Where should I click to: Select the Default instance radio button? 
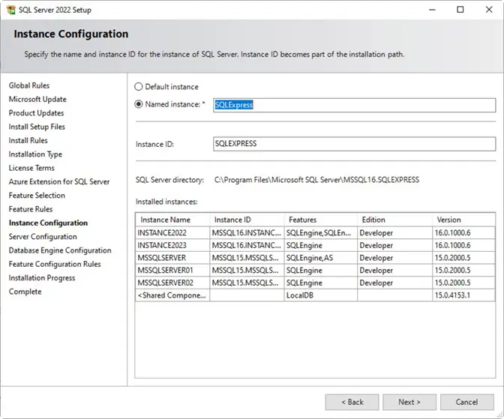[139, 87]
